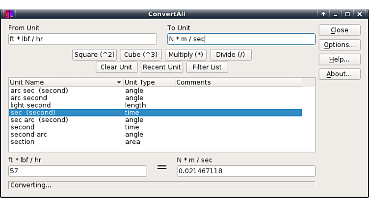Open the Recent Unit list
This screenshot has height=207, width=369.
(x=162, y=67)
